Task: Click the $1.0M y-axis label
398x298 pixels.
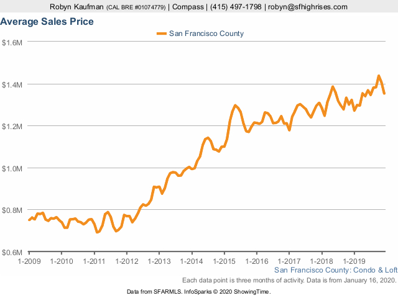Action: (12, 168)
